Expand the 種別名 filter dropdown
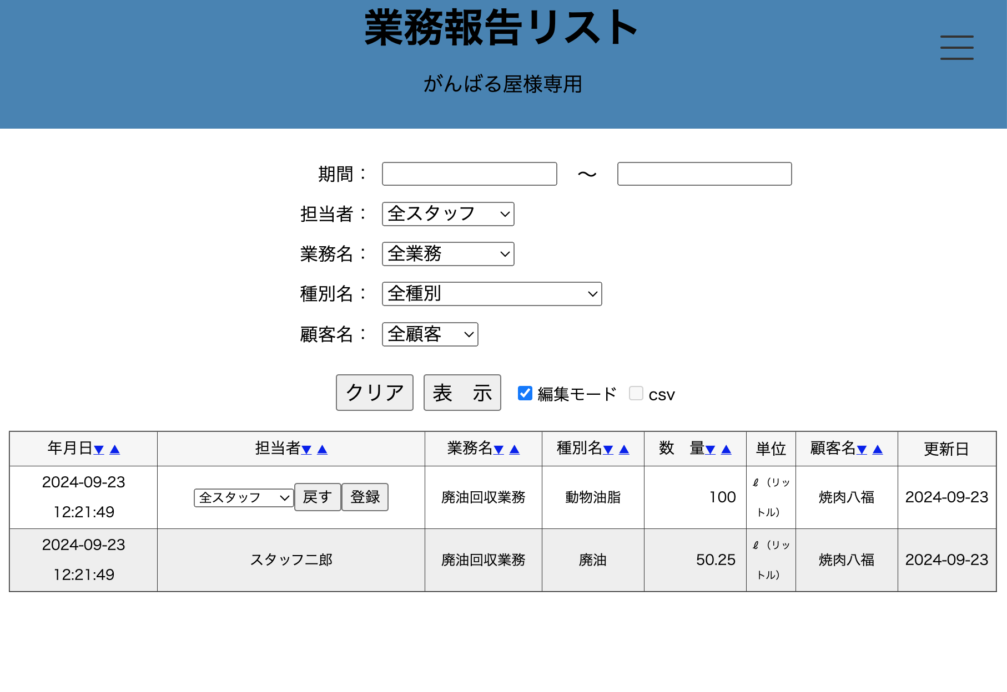 [492, 294]
